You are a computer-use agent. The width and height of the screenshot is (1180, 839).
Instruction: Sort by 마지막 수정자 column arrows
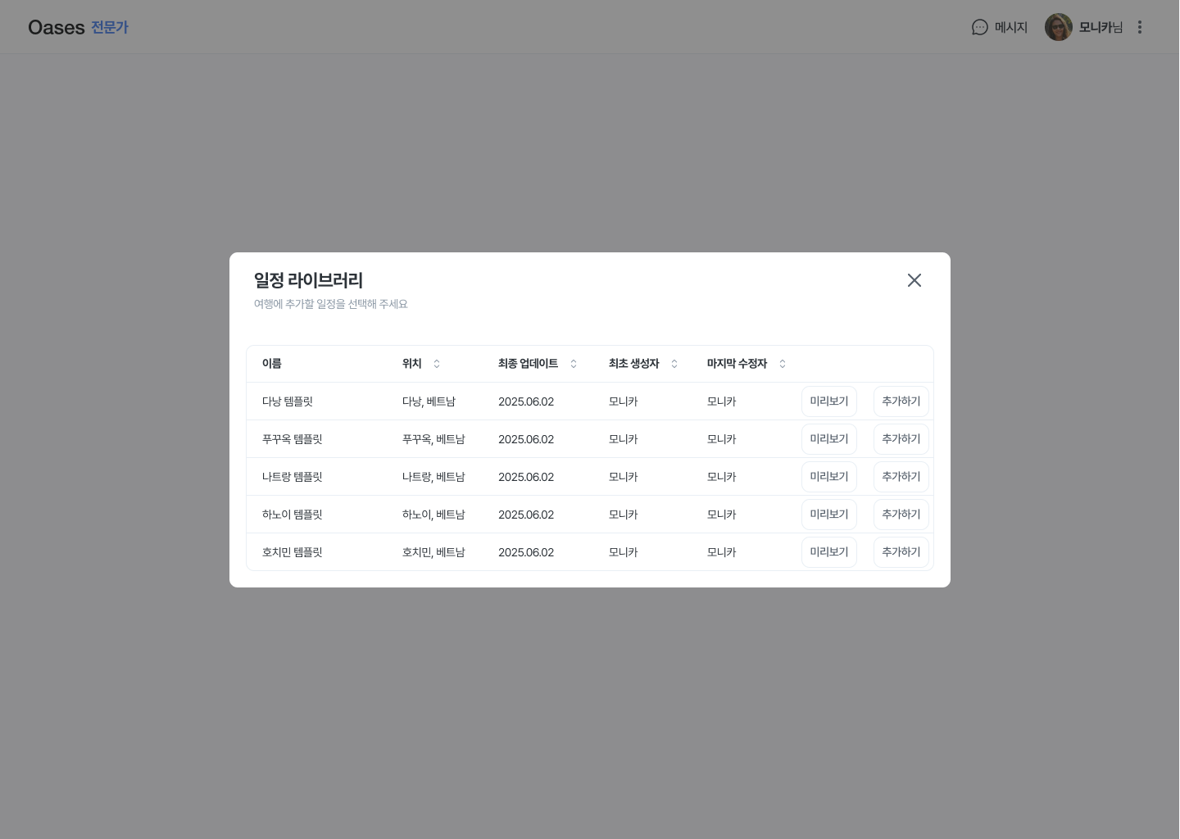pos(783,364)
